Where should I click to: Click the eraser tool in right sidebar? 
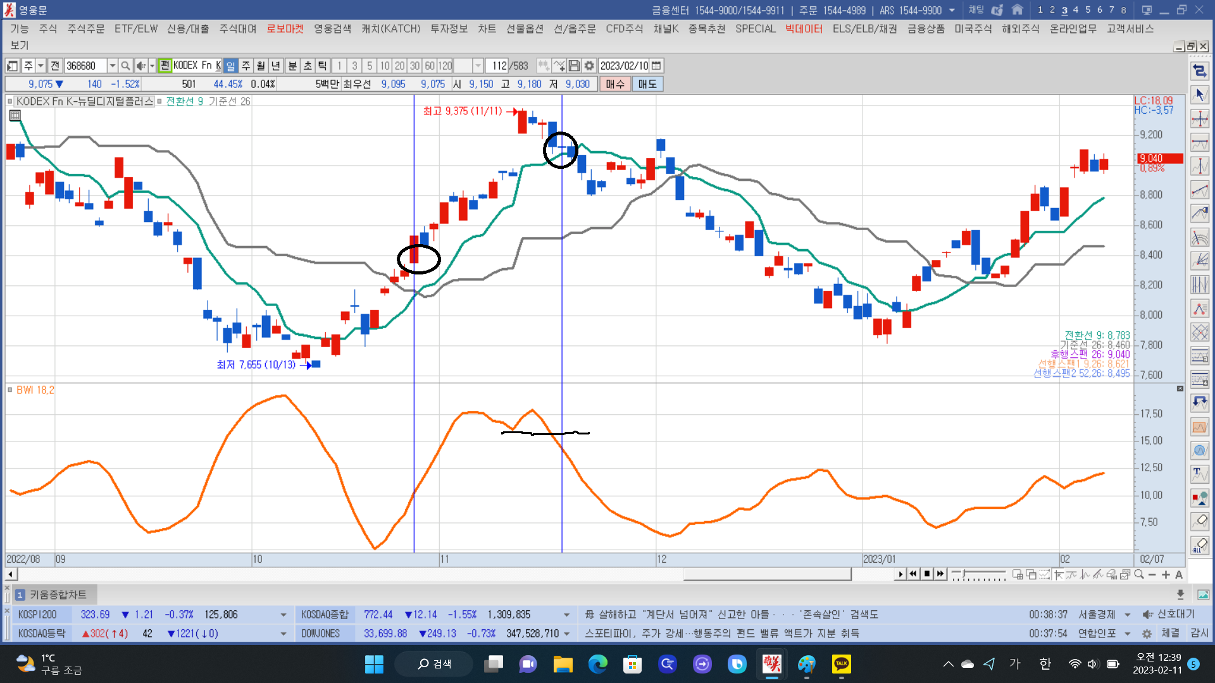click(1200, 521)
